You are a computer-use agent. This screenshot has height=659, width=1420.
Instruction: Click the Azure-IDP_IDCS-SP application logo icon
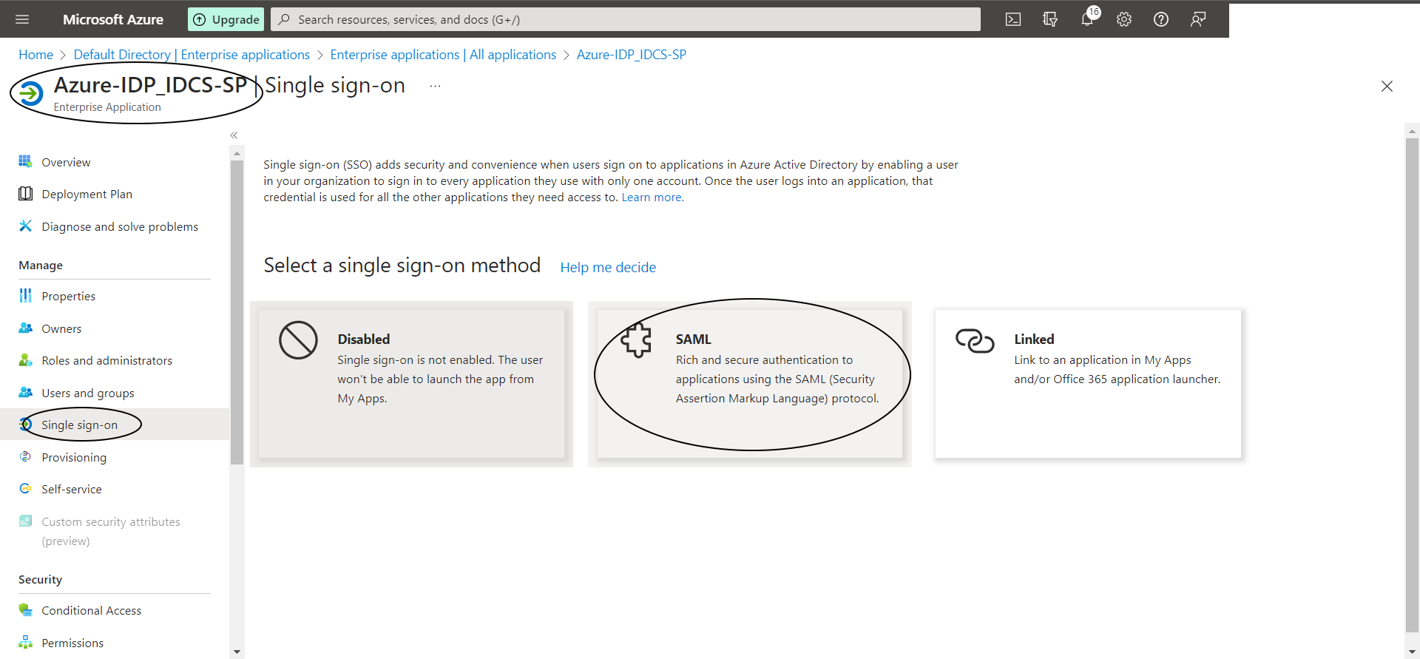click(x=31, y=94)
